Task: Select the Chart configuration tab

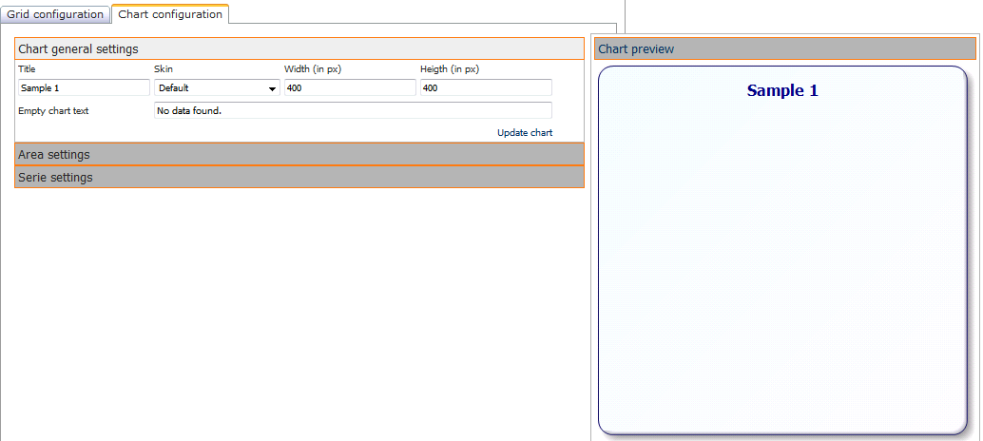Action: pos(170,14)
